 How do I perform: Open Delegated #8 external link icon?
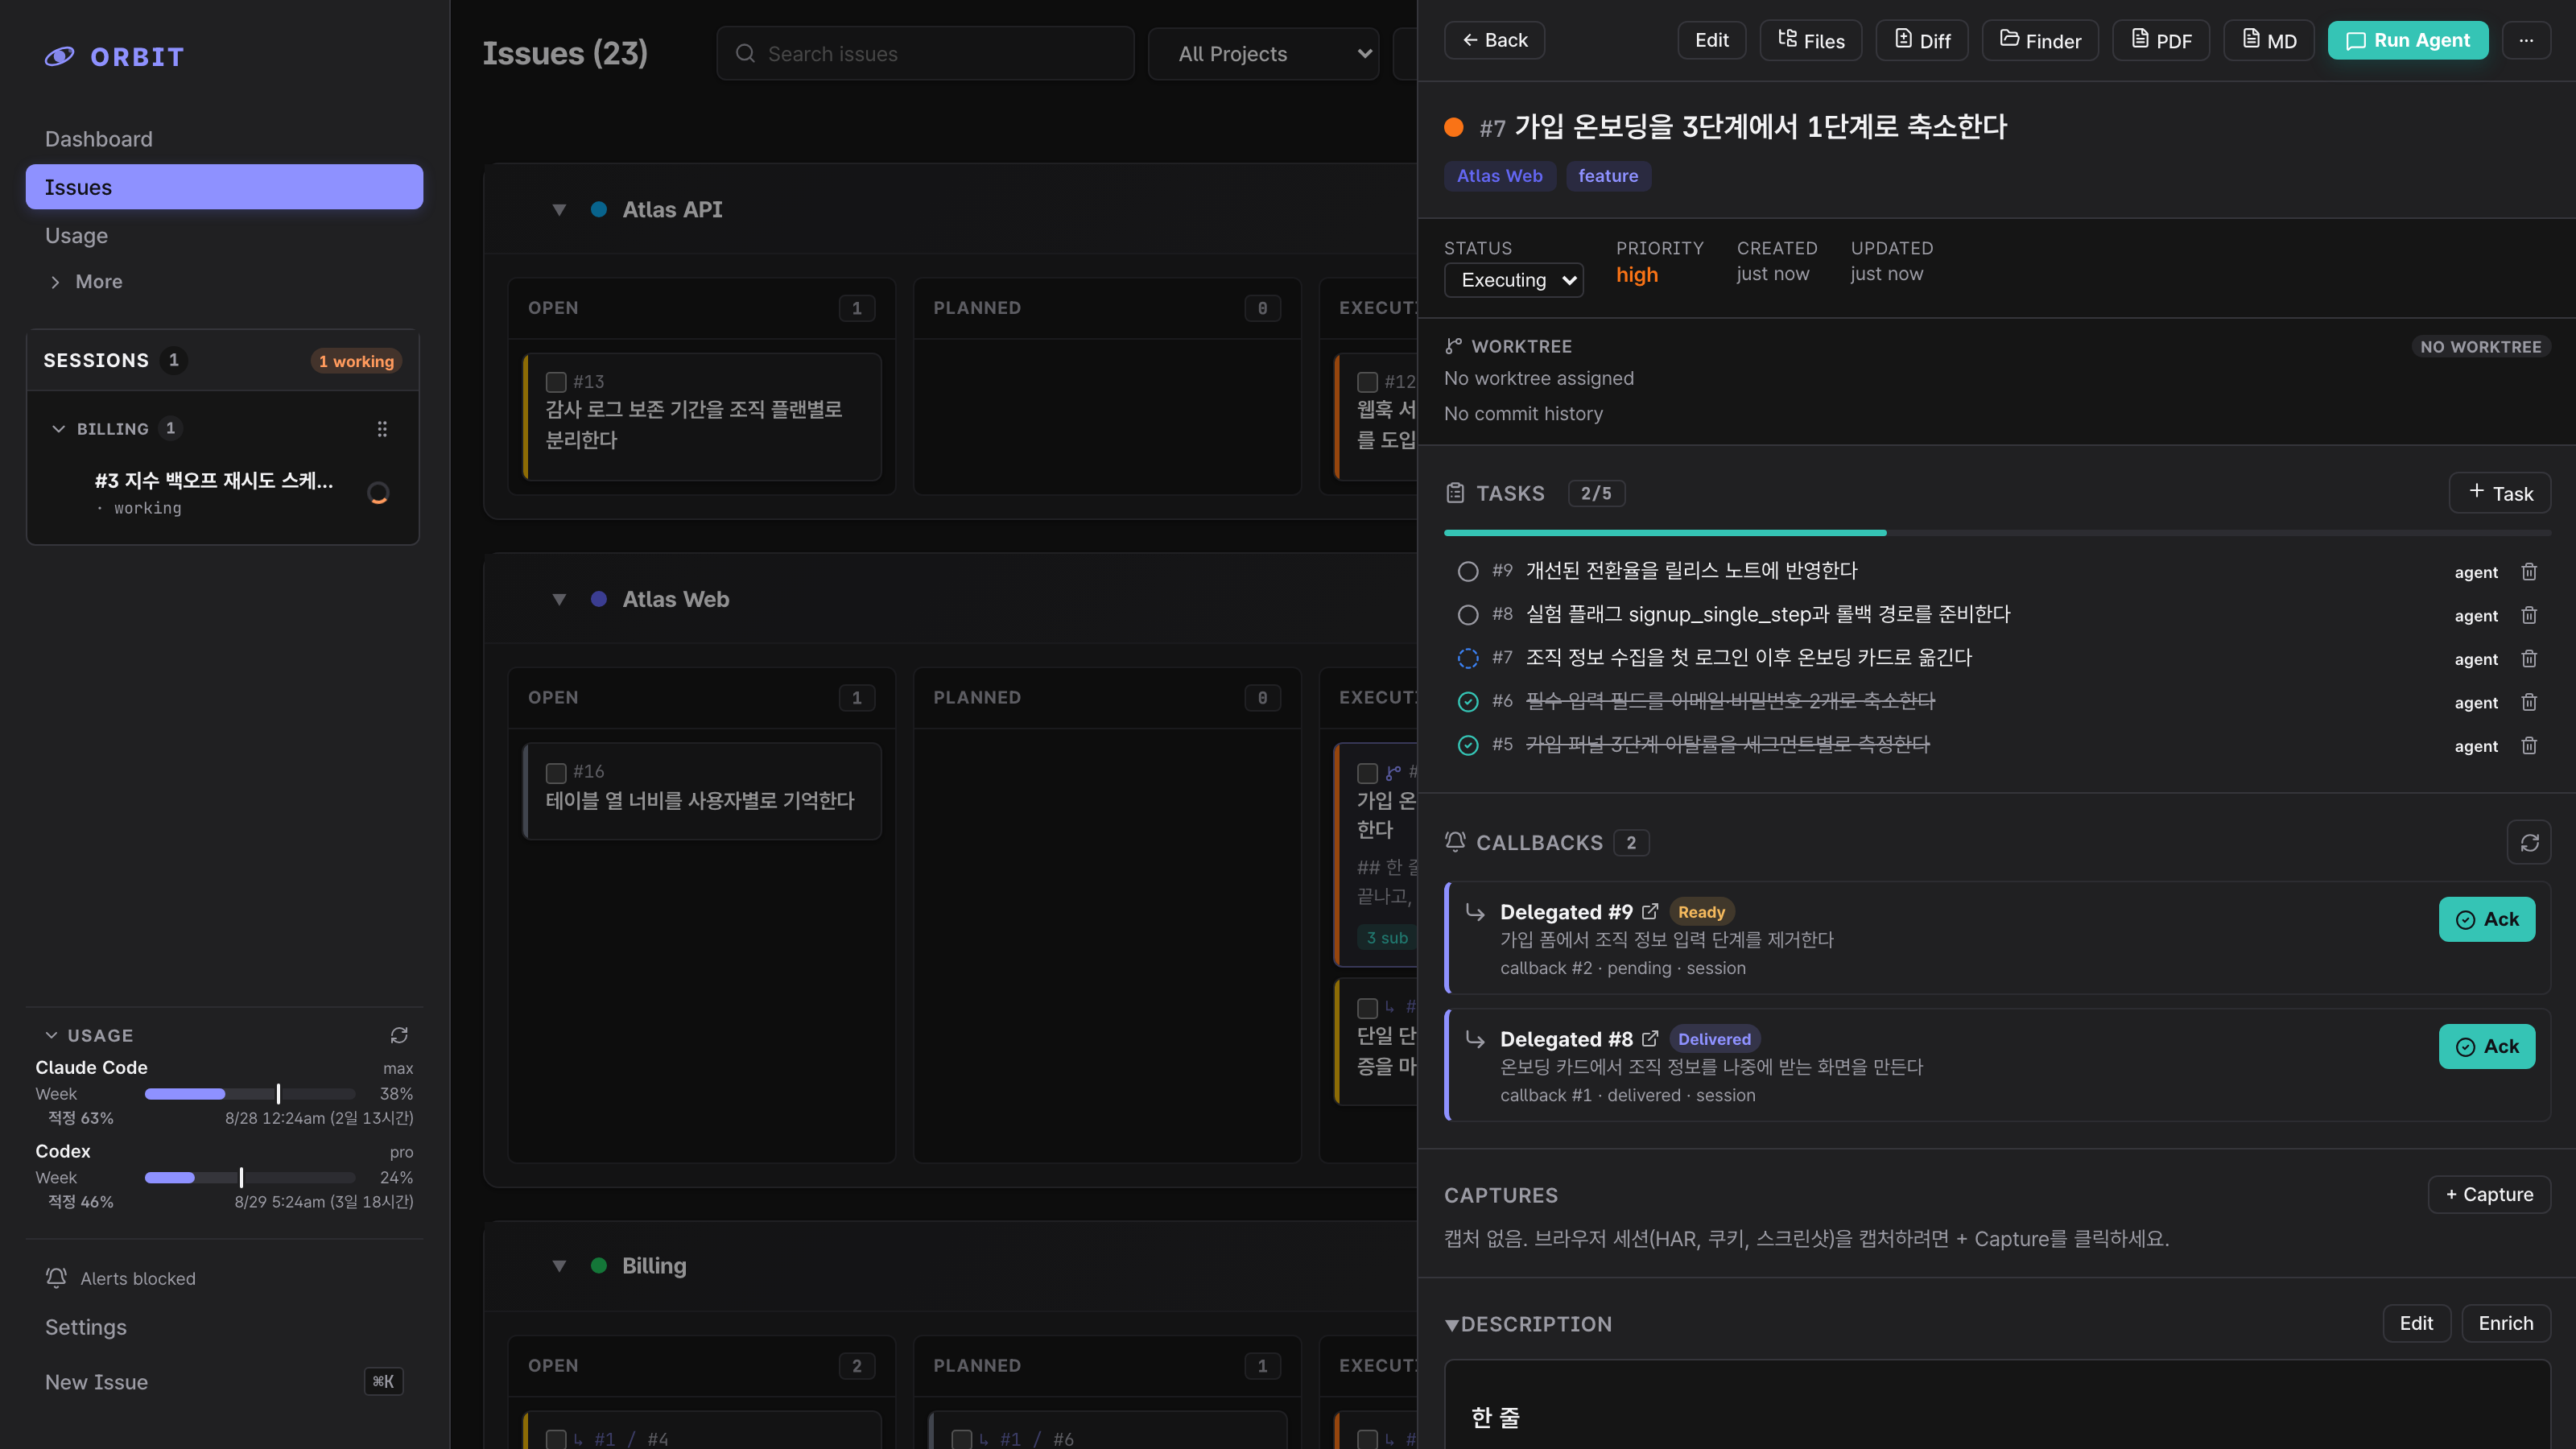pos(1650,1038)
